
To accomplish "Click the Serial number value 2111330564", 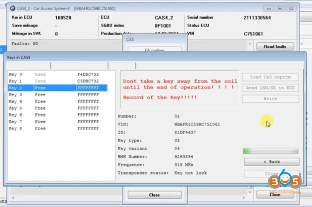I will (x=257, y=18).
